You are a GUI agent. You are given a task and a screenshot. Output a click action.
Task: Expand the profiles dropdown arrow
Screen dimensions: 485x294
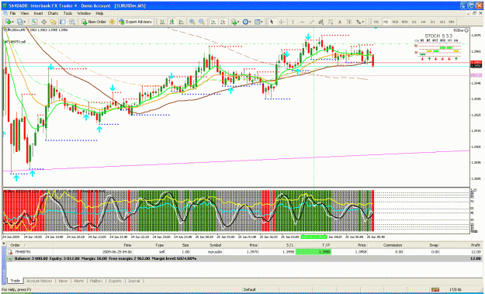tap(25, 22)
